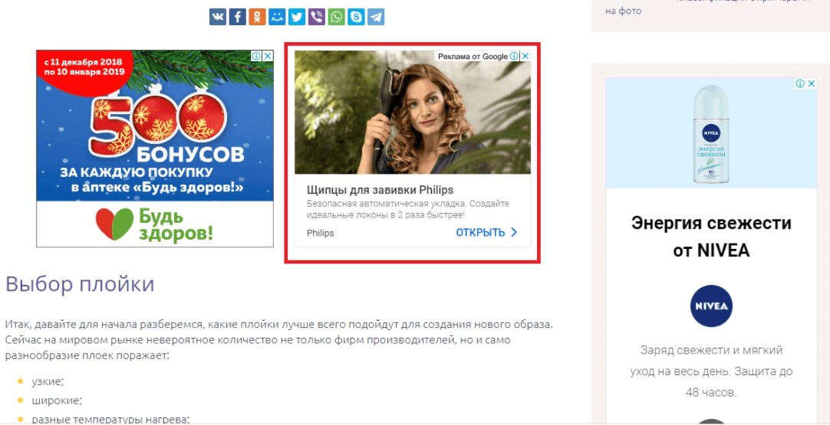Share the page via WhatsApp
830x425 pixels.
coord(336,17)
